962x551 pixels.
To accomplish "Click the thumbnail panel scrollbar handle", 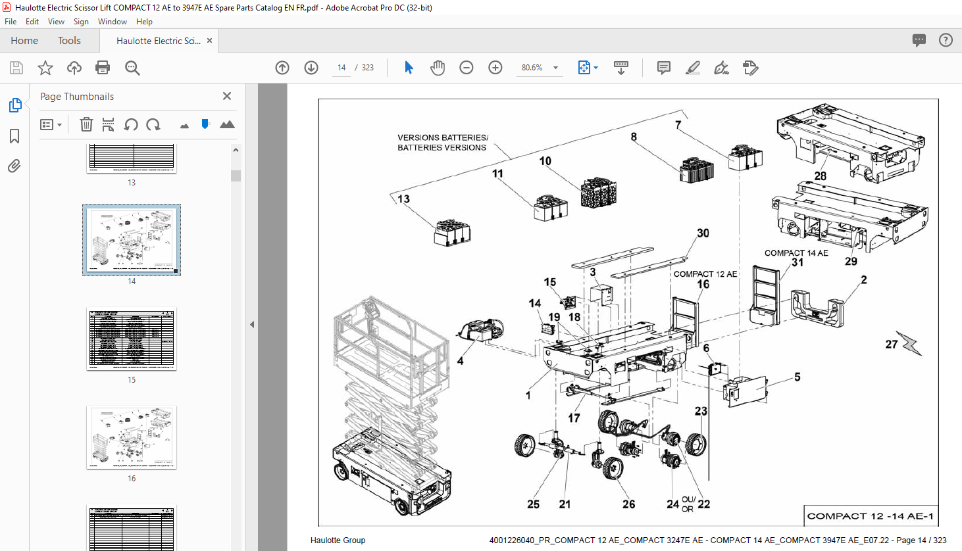I will coord(236,176).
